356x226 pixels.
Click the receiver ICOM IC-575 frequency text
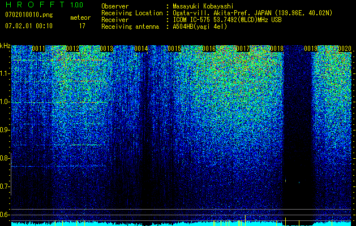click(x=227, y=20)
